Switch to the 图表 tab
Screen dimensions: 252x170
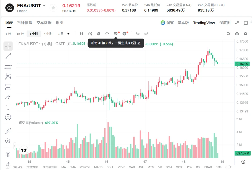9,23
